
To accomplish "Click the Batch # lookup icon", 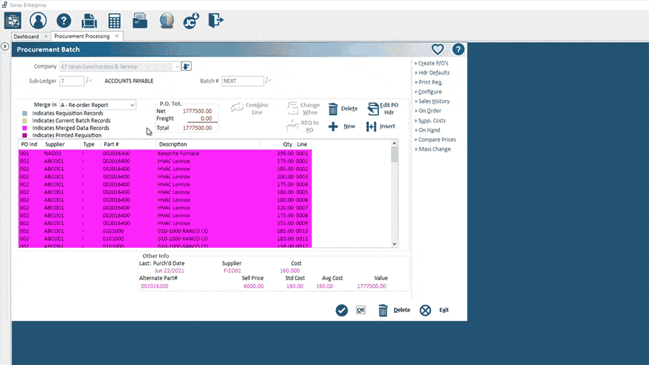I will pyautogui.click(x=268, y=80).
